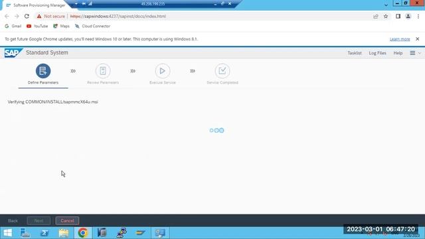This screenshot has width=425, height=239.
Task: Click the Service Completed step icon
Action: coord(222,71)
